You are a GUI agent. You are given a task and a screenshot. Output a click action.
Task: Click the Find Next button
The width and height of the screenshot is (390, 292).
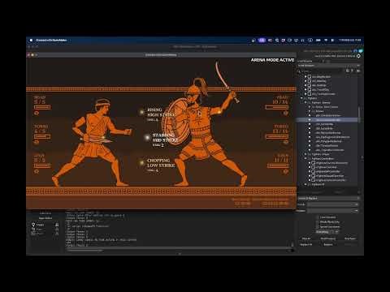pyautogui.click(x=350, y=238)
